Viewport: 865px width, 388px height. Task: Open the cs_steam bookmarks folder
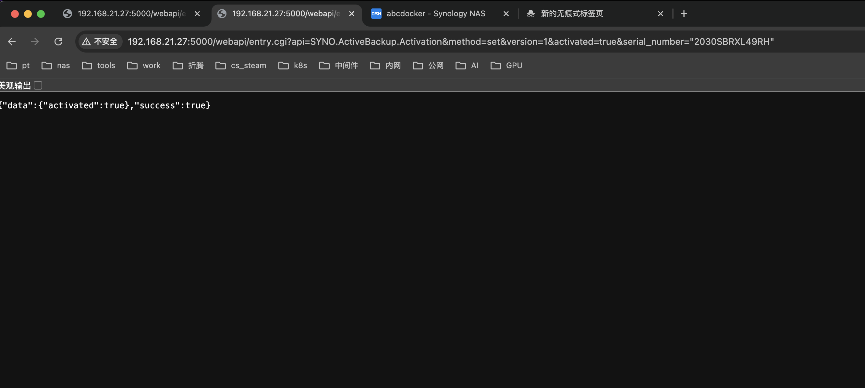(241, 66)
